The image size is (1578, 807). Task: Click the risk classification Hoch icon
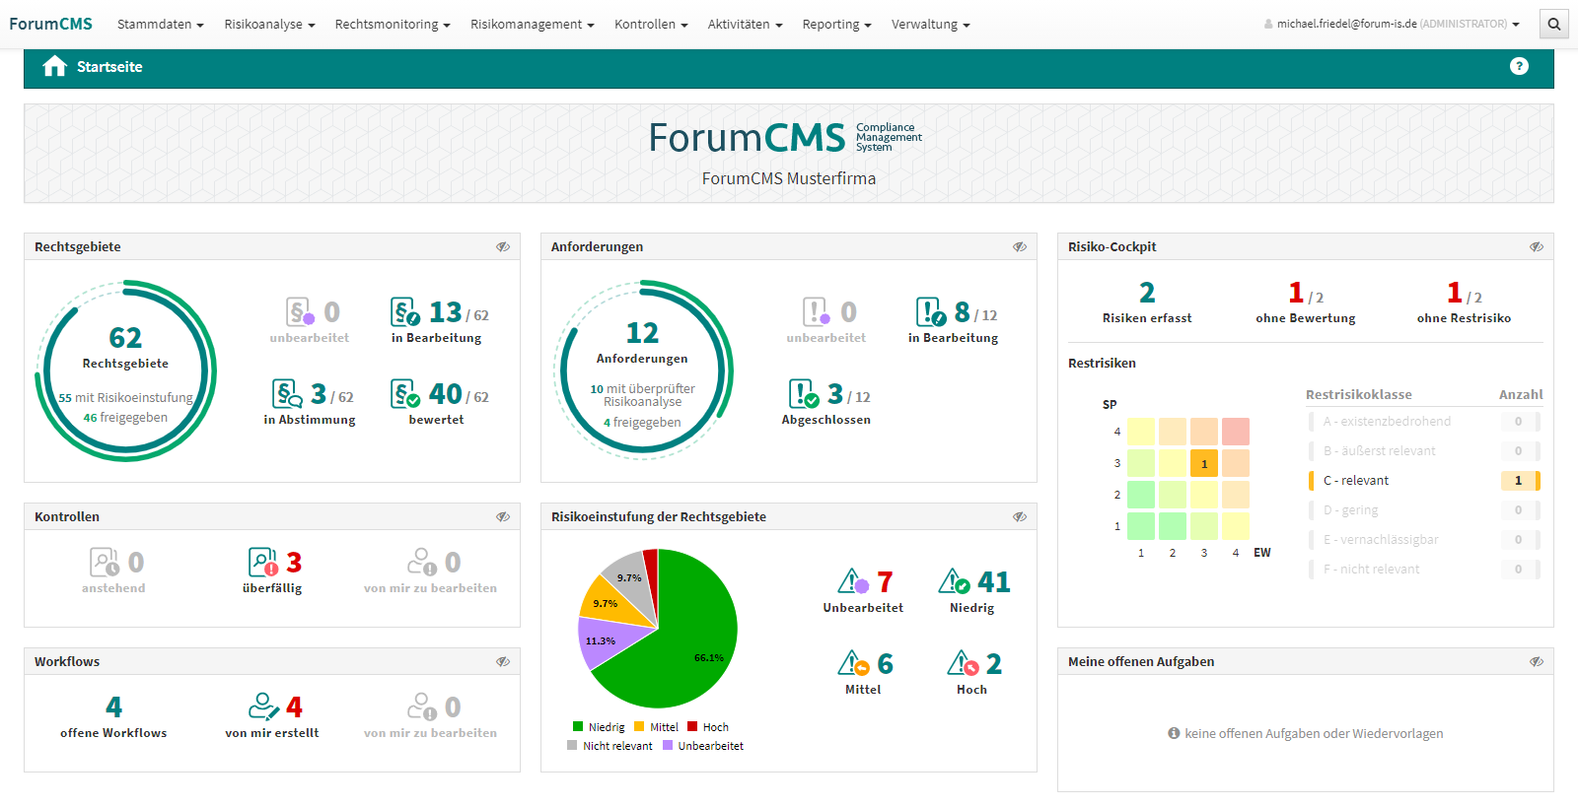pyautogui.click(x=963, y=663)
